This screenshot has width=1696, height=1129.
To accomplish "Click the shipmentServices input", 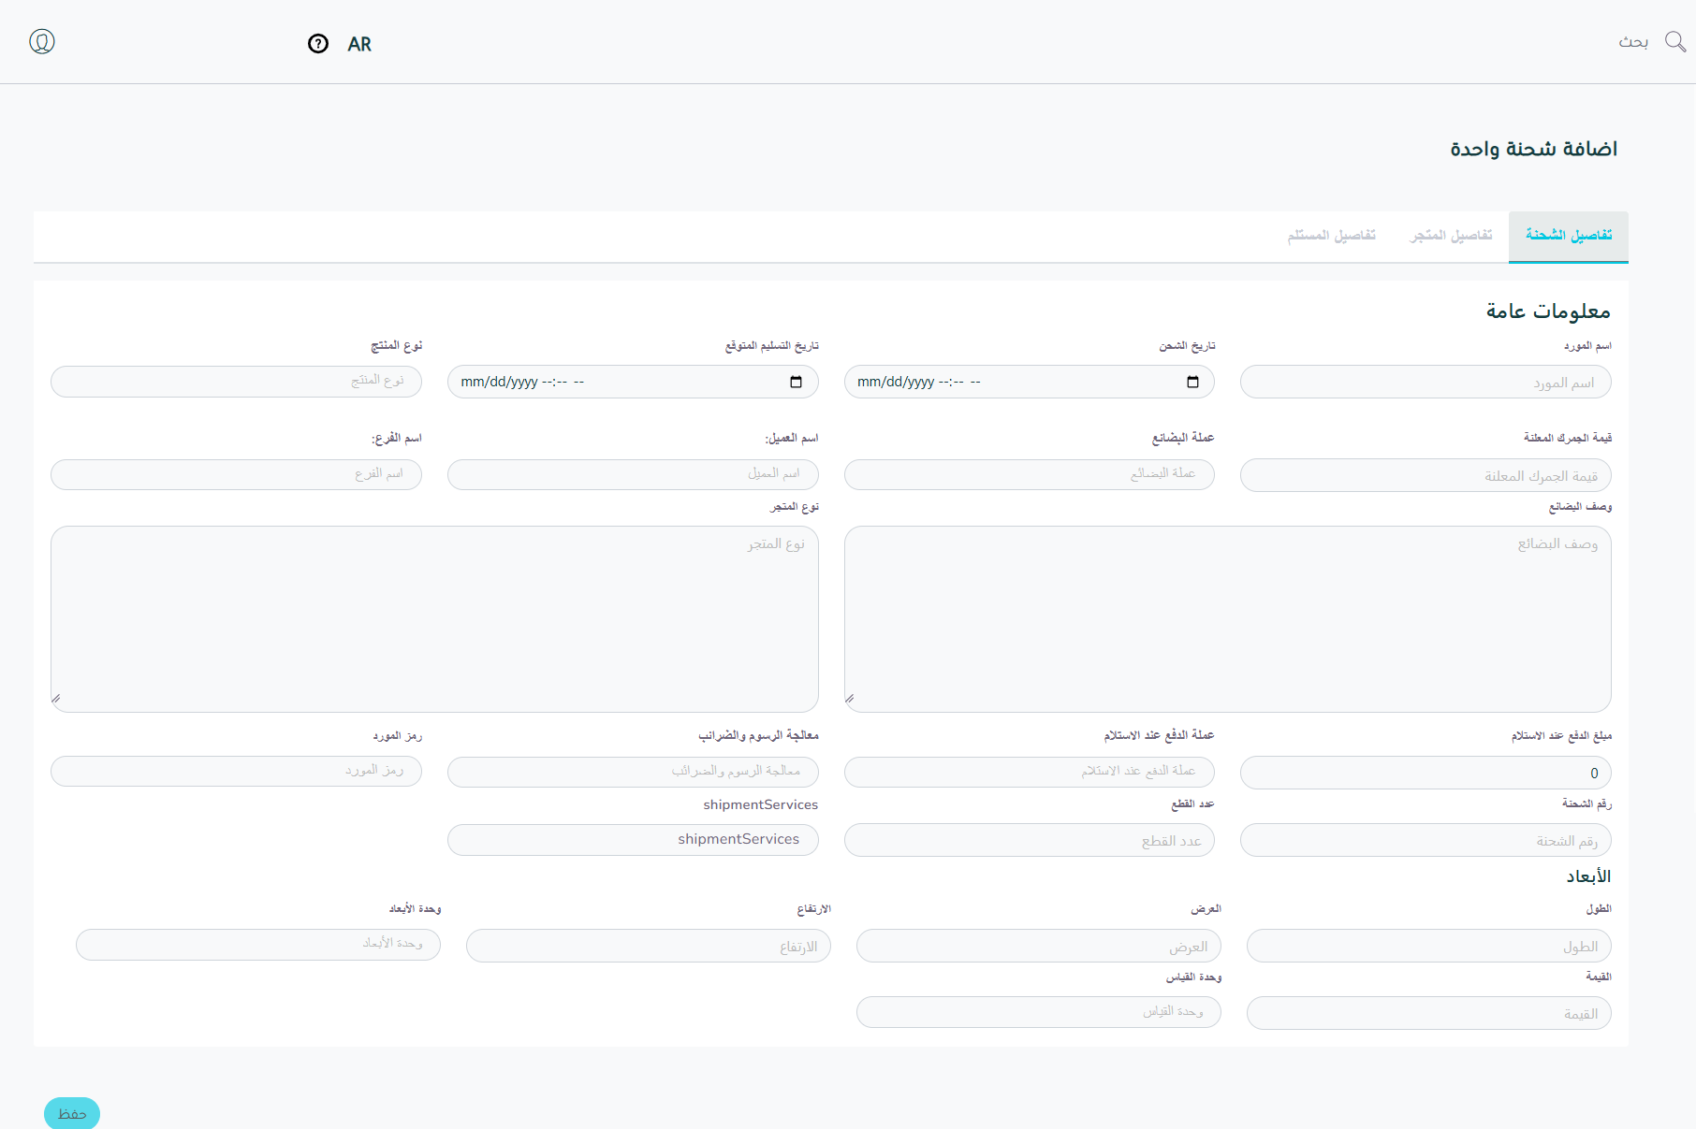I will pyautogui.click(x=633, y=839).
